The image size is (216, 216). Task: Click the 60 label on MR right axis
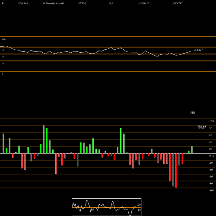click(x=211, y=135)
